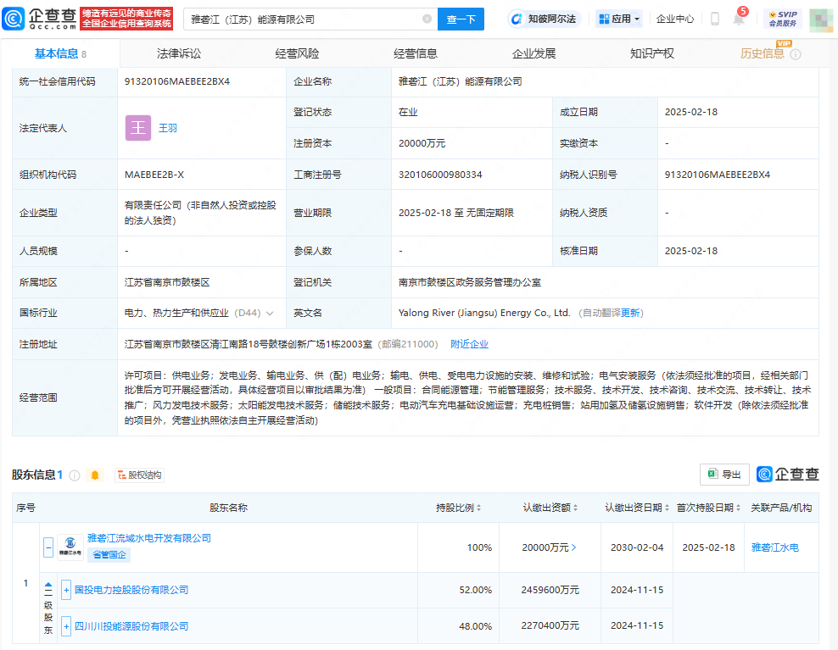Switch to 经营信息 tab

tap(416, 53)
